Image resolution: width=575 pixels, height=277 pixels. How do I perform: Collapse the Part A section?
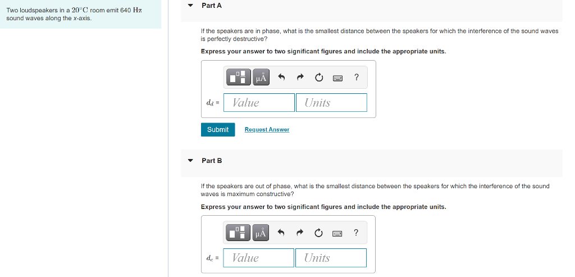click(x=190, y=6)
